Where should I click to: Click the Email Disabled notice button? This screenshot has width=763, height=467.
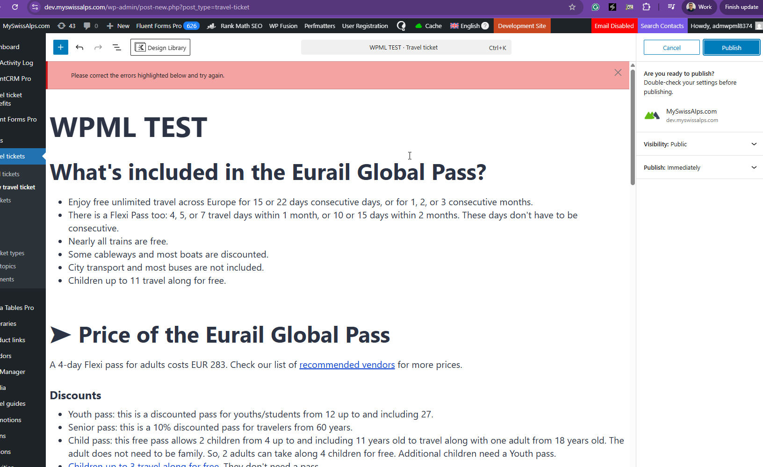[614, 26]
